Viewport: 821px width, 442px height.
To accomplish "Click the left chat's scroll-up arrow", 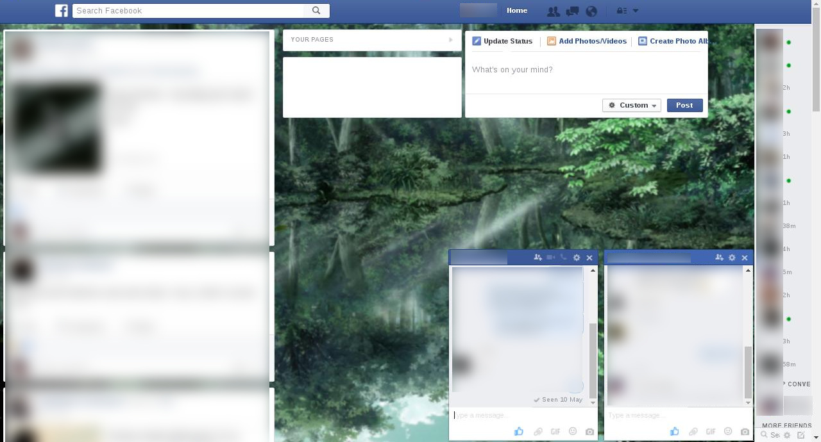I will tap(593, 270).
